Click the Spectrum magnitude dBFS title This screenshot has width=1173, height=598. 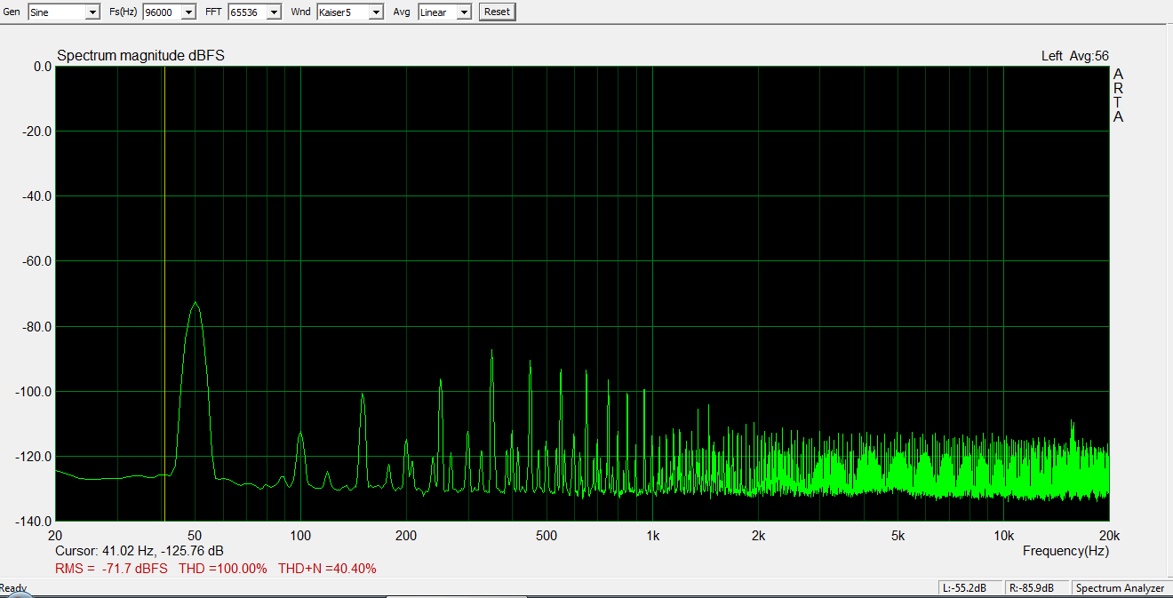[140, 56]
